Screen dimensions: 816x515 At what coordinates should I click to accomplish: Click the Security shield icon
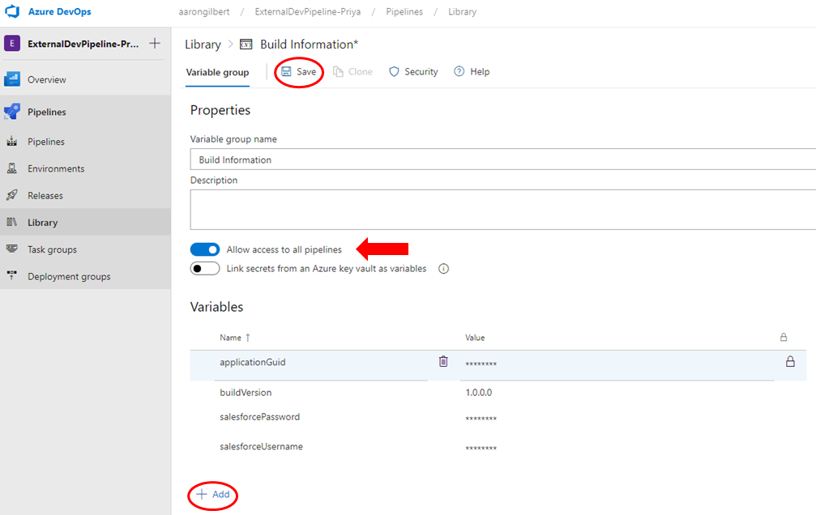tap(394, 72)
